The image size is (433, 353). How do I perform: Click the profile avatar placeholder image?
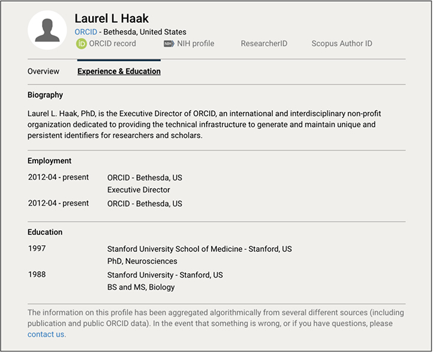47,30
